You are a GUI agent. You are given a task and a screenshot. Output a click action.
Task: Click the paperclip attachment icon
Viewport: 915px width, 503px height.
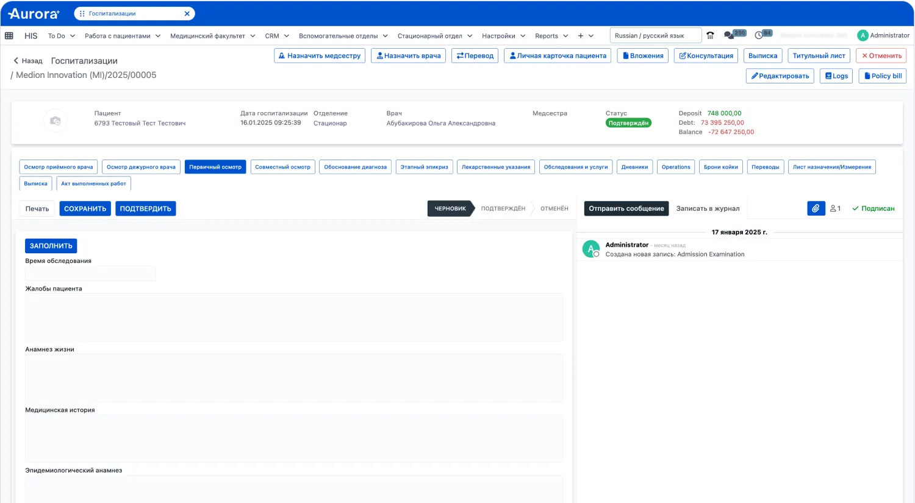click(816, 208)
